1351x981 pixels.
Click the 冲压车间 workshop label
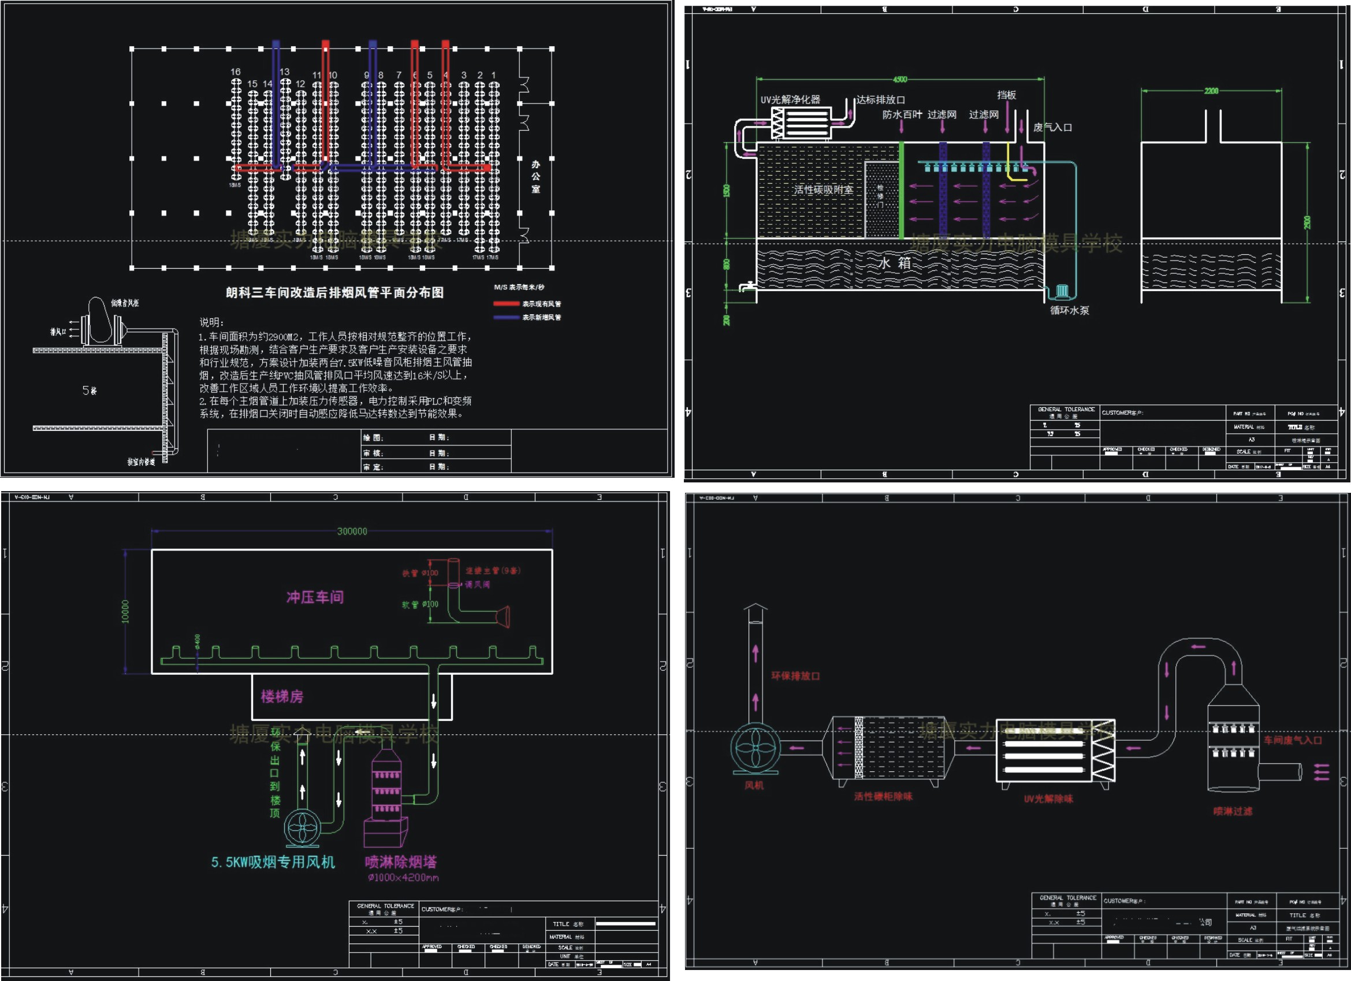pos(315,597)
